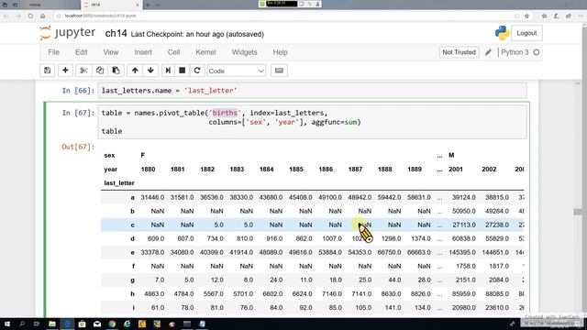The image size is (587, 330).
Task: Interrupt the kernel with the stop icon
Action: pyautogui.click(x=183, y=71)
